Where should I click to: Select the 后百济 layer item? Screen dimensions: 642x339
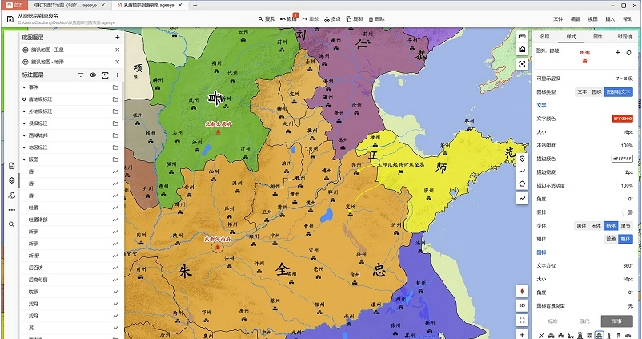[x=72, y=268]
